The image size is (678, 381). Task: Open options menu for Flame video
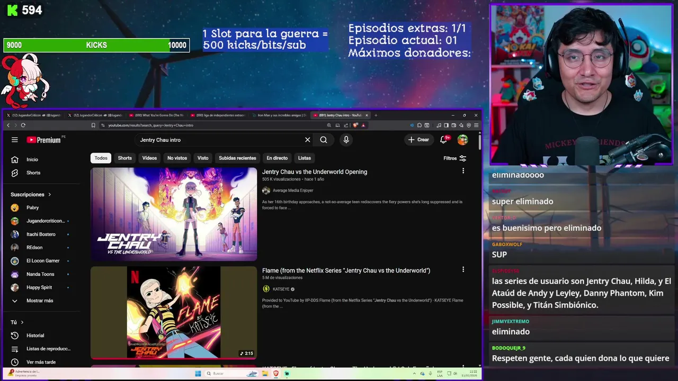coord(463,269)
